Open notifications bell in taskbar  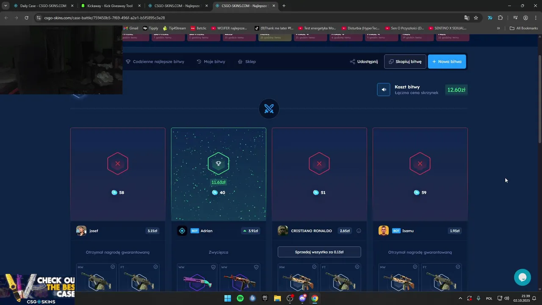(534, 298)
